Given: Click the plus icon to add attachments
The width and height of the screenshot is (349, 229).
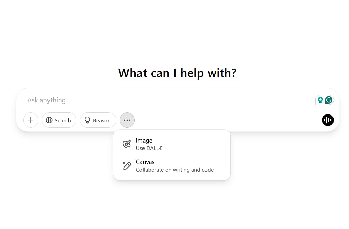Looking at the screenshot, I should 31,120.
